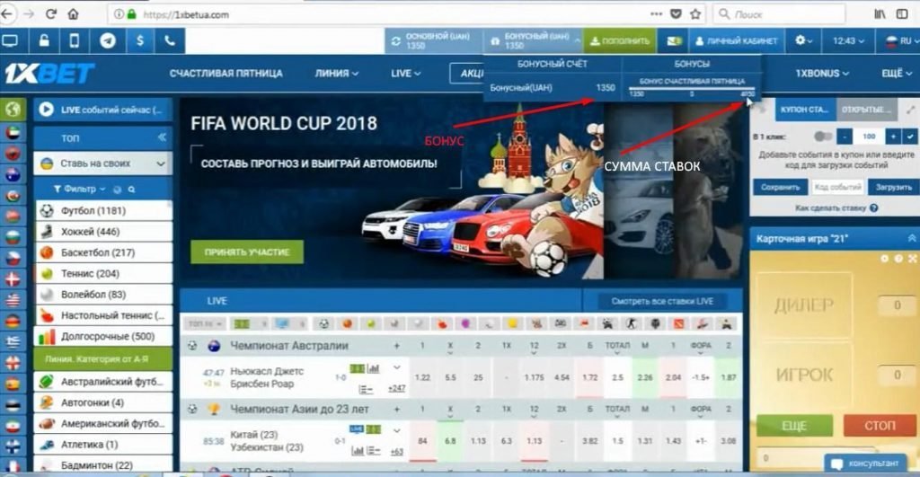
Task: Select basketball icon in LIVE sports filter row
Action: tap(348, 323)
